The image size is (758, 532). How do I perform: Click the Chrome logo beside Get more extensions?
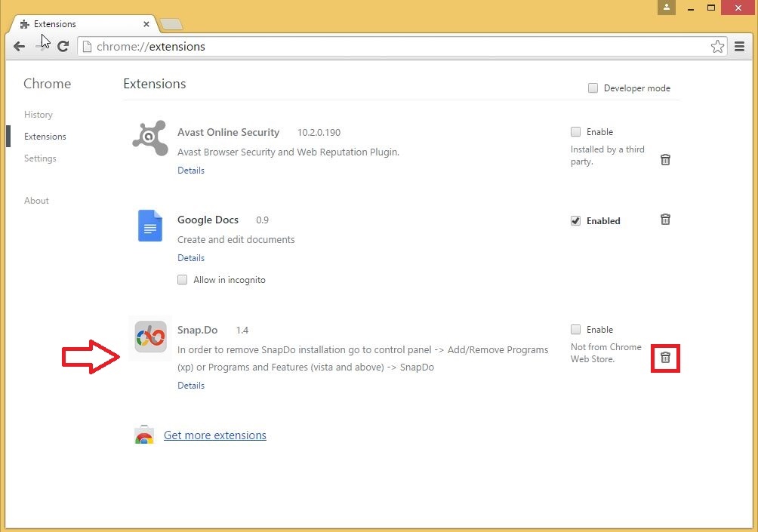click(144, 435)
